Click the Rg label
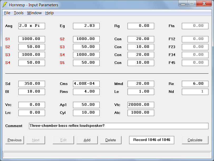The width and height of the screenshot is (214, 161). (x=117, y=26)
